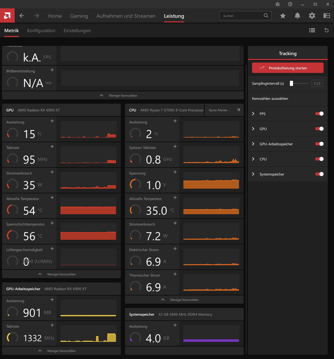Click the Suchen search field
This screenshot has width=334, height=359.
(245, 16)
